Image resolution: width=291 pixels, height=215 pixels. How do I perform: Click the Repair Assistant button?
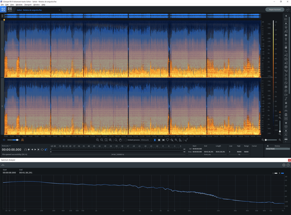pyautogui.click(x=275, y=10)
